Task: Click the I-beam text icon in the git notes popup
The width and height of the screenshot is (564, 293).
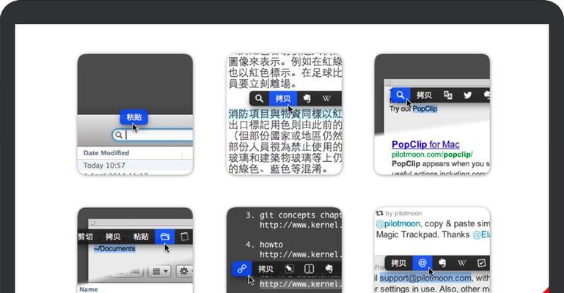Action: pos(309,269)
